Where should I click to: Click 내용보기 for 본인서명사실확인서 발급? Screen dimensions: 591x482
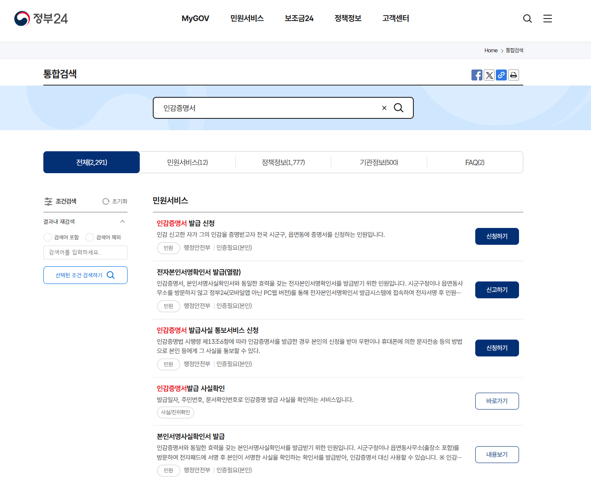point(497,455)
